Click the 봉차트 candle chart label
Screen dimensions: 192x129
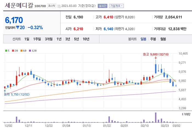pyautogui.click(x=132, y=39)
